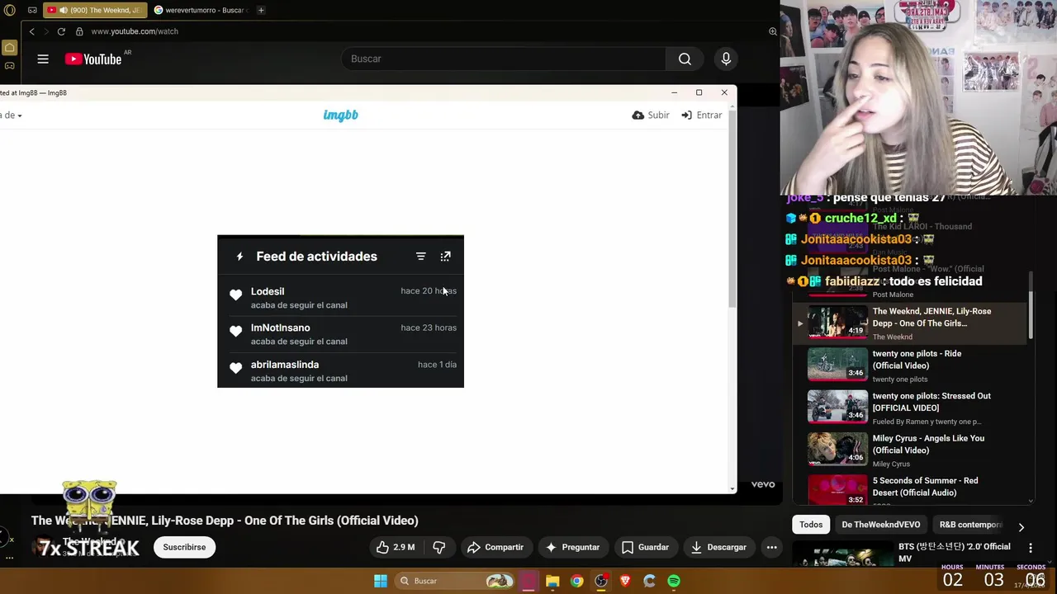Open a new browser tab with plus
Image resolution: width=1057 pixels, height=594 pixels.
tap(261, 10)
